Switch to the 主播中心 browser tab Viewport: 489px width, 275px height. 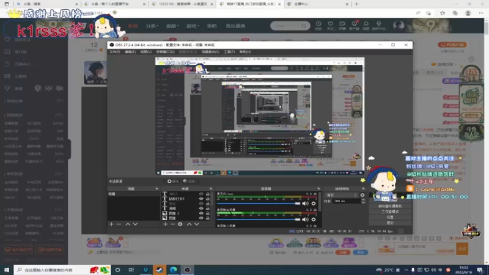(317, 4)
